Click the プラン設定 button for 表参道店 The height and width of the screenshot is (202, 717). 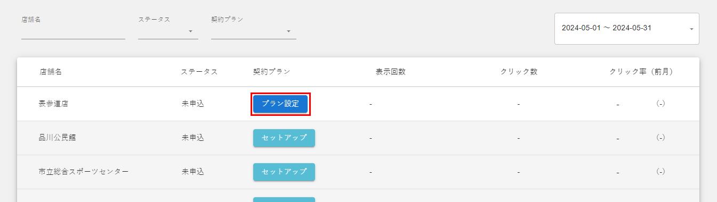(x=280, y=104)
